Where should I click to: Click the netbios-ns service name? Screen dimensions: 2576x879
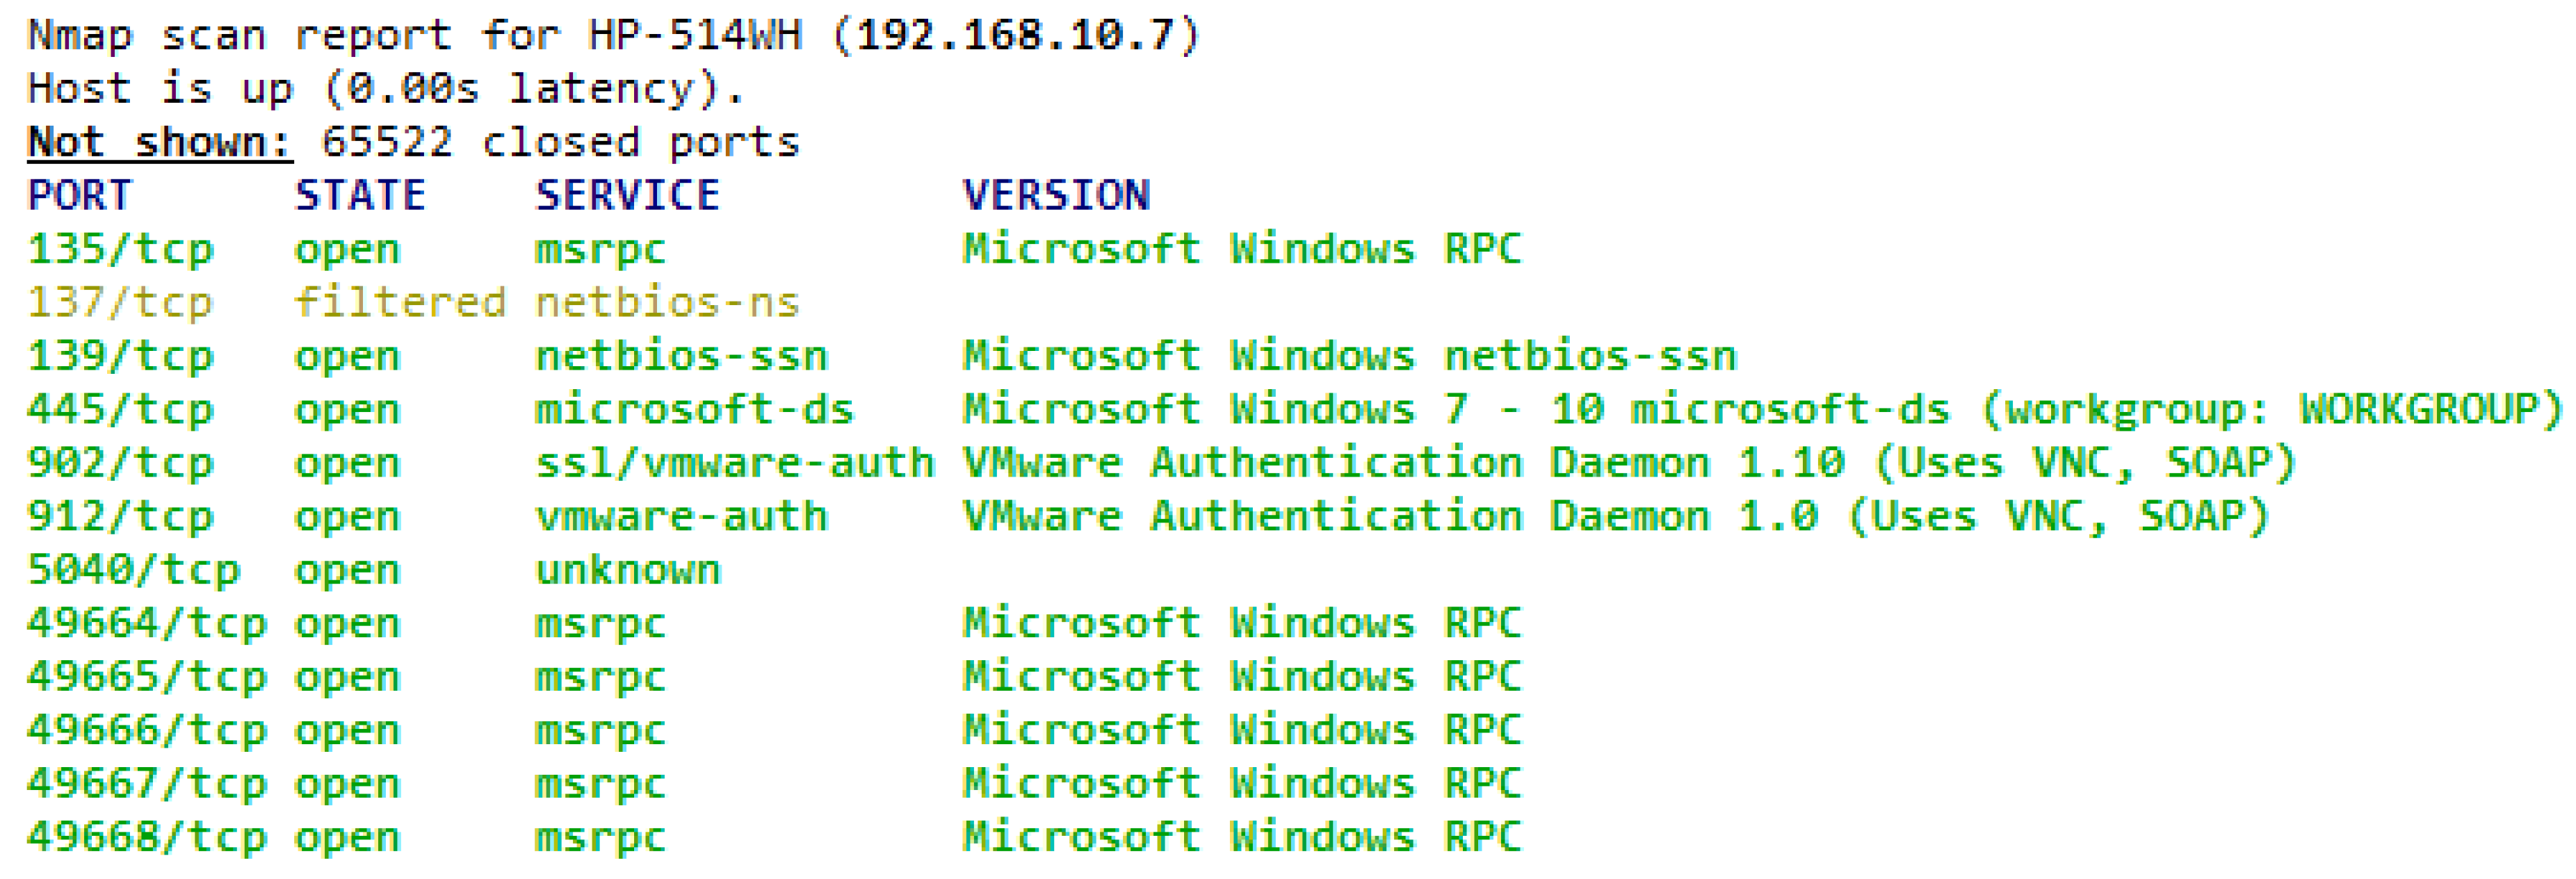point(667,303)
